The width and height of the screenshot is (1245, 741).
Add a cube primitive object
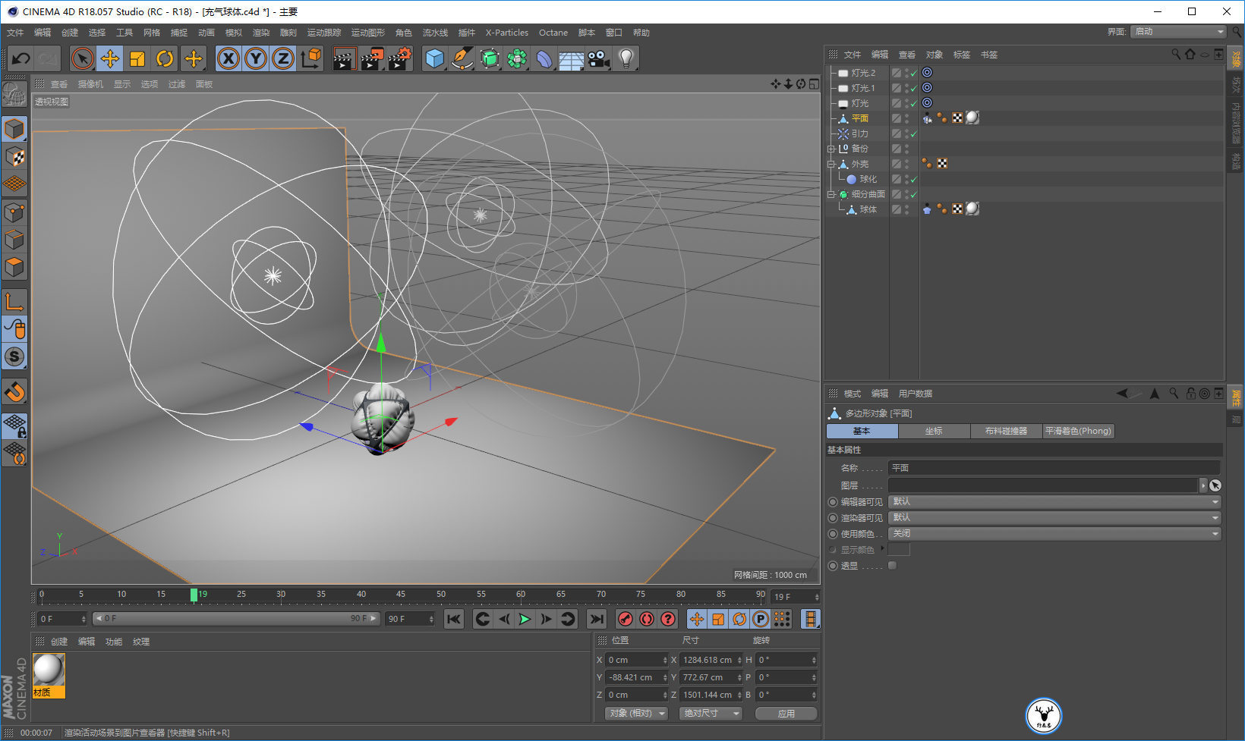click(x=435, y=58)
